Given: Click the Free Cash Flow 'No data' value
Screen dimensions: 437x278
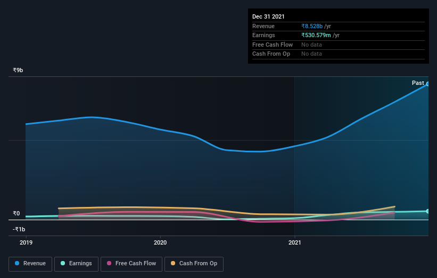Looking at the screenshot, I should (x=311, y=45).
